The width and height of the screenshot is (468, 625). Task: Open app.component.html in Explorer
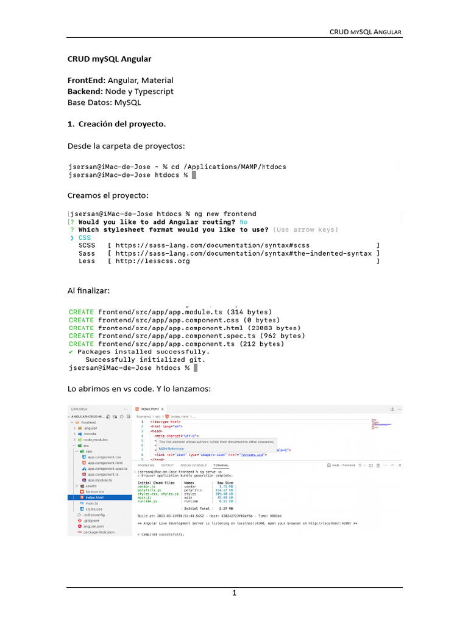(102, 463)
